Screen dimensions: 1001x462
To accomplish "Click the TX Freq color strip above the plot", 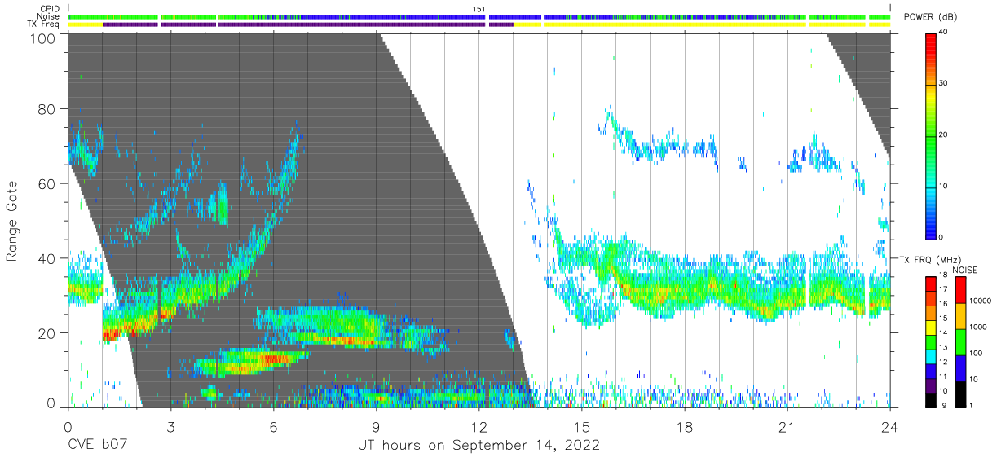I will [479, 24].
